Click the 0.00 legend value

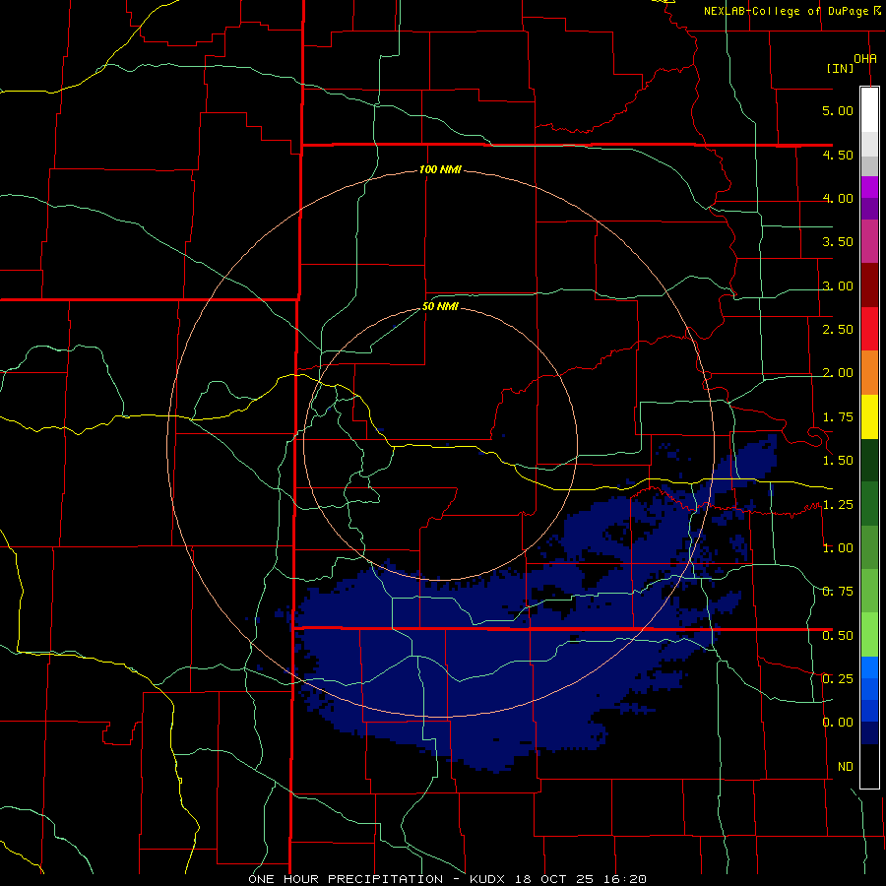pos(838,723)
